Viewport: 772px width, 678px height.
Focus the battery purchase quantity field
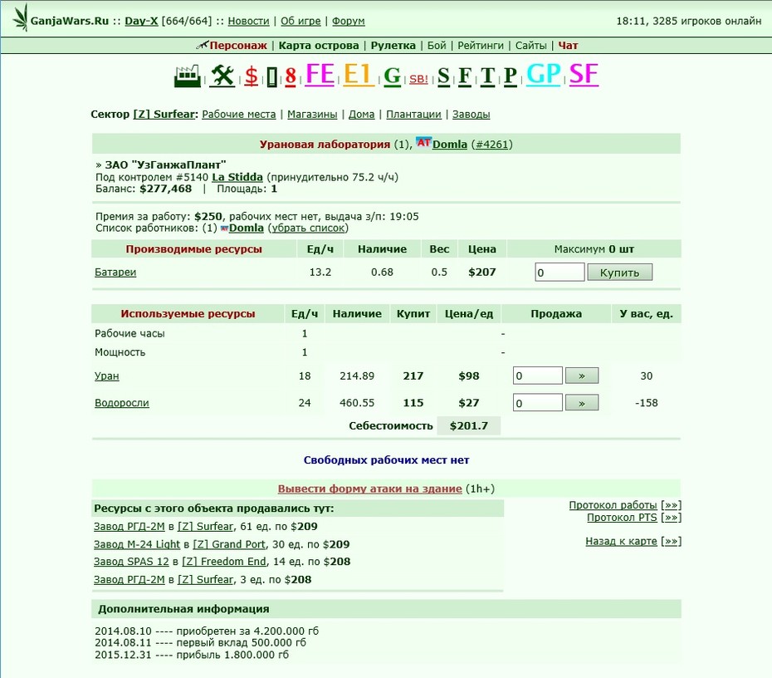[559, 273]
